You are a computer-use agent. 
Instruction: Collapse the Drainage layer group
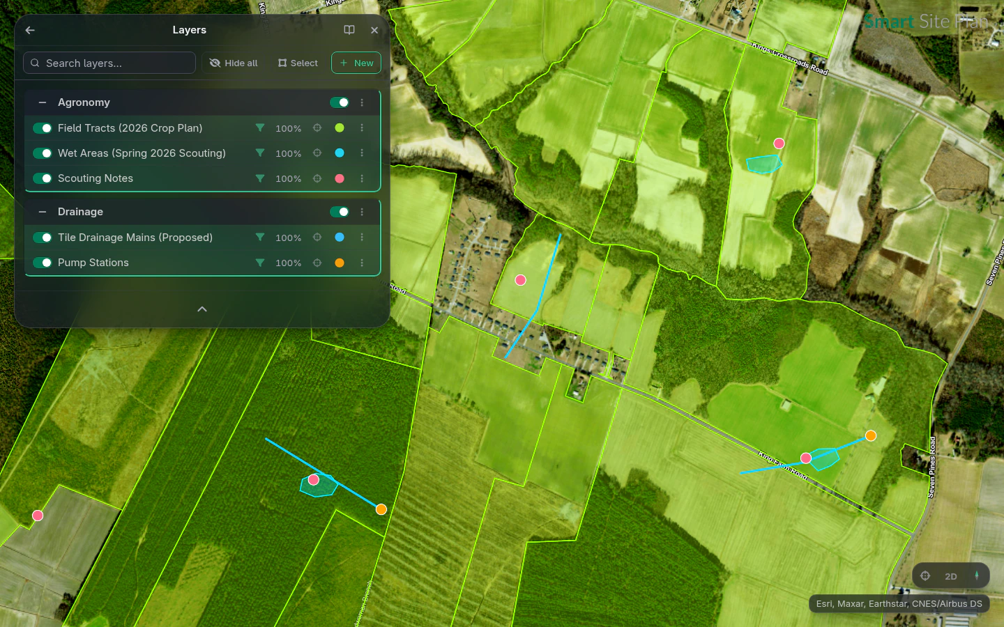[43, 212]
